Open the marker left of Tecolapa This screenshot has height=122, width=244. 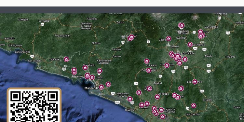click(x=157, y=97)
